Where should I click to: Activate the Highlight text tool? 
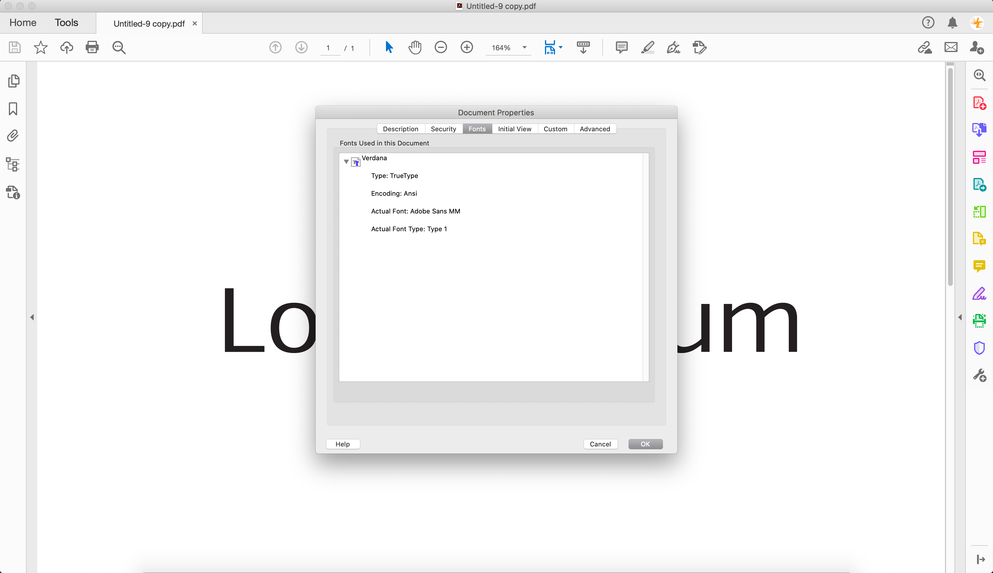[647, 47]
